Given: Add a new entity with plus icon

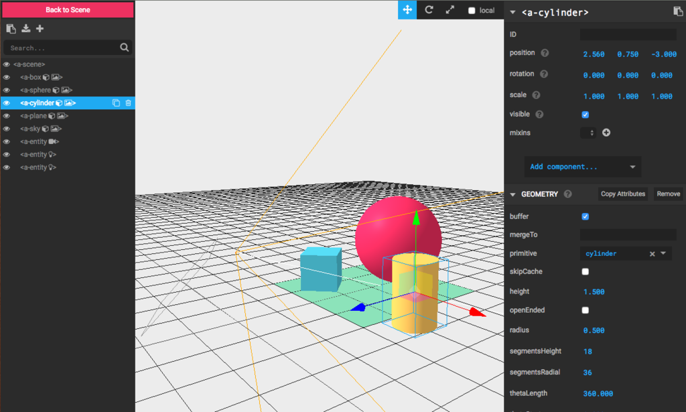Looking at the screenshot, I should 40,28.
